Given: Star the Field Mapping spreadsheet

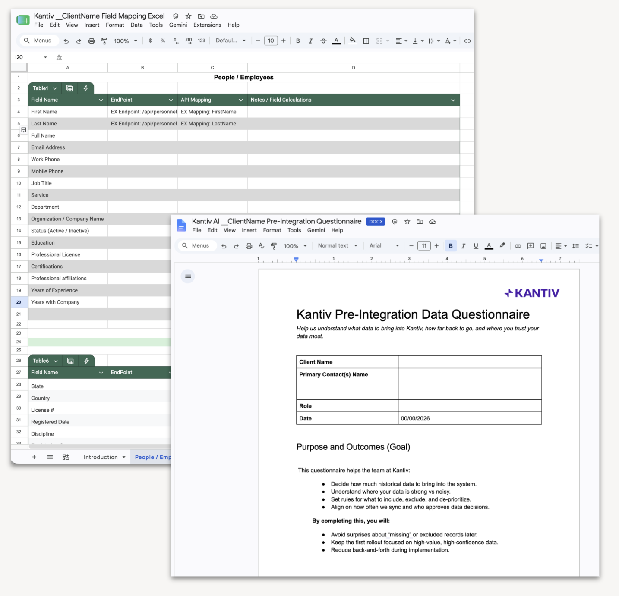Looking at the screenshot, I should (x=188, y=16).
